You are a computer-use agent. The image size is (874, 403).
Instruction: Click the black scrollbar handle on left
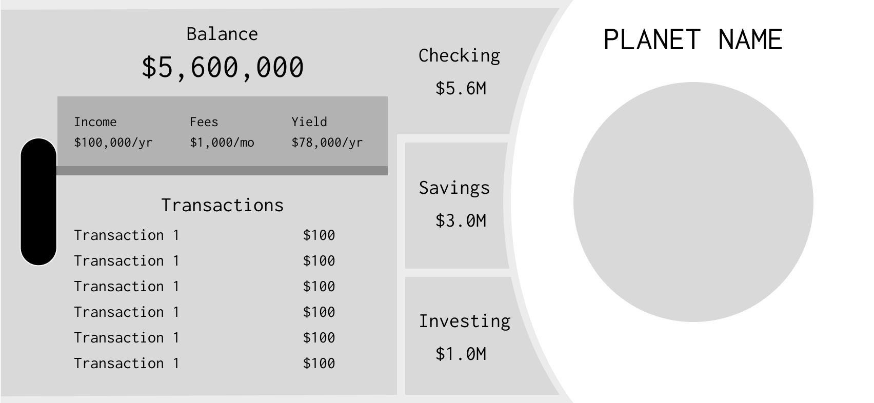(38, 201)
